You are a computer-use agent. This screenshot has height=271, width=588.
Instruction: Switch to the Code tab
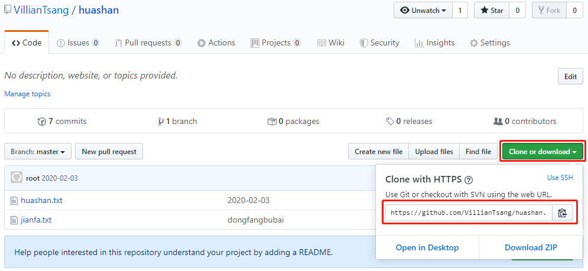[27, 43]
